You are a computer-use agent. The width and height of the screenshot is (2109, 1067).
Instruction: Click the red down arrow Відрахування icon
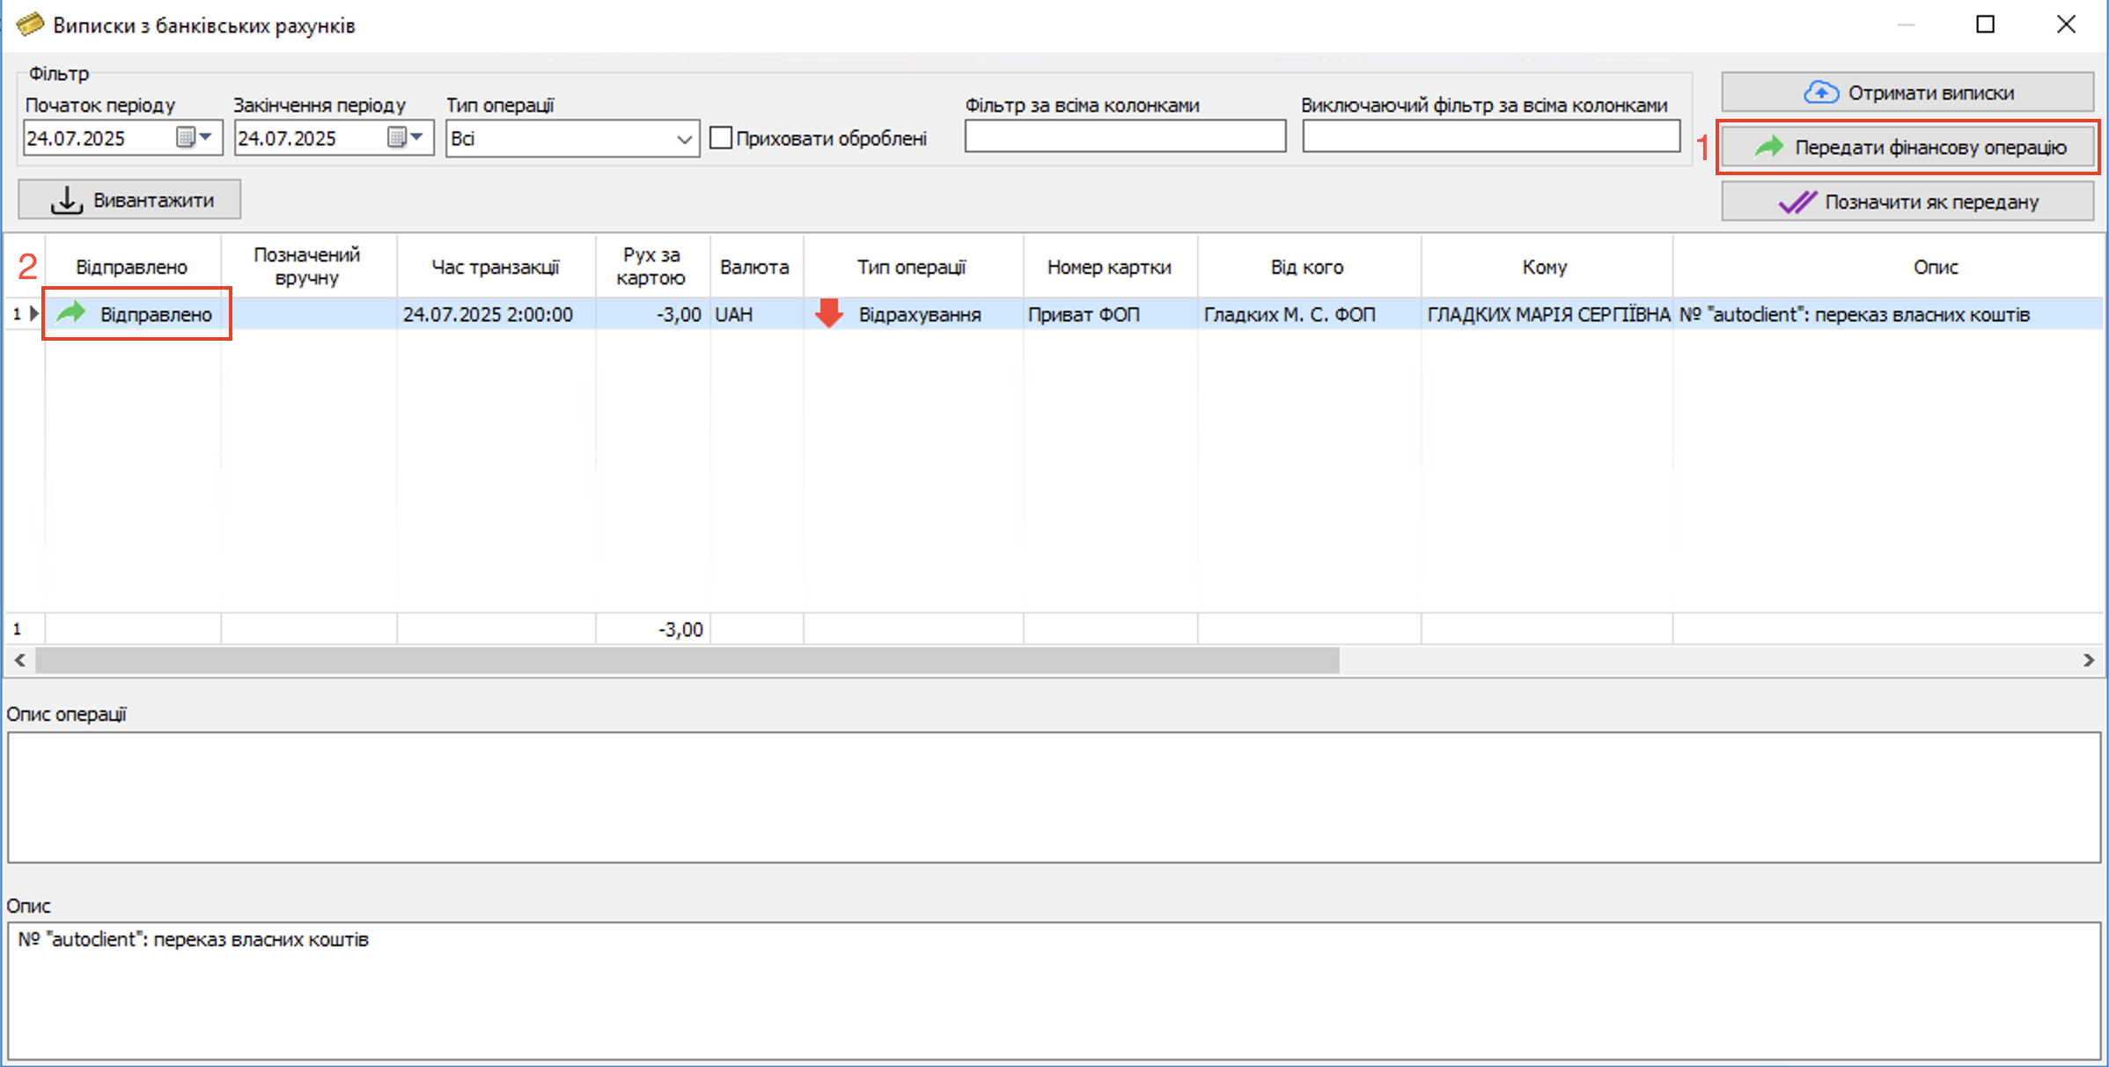828,313
